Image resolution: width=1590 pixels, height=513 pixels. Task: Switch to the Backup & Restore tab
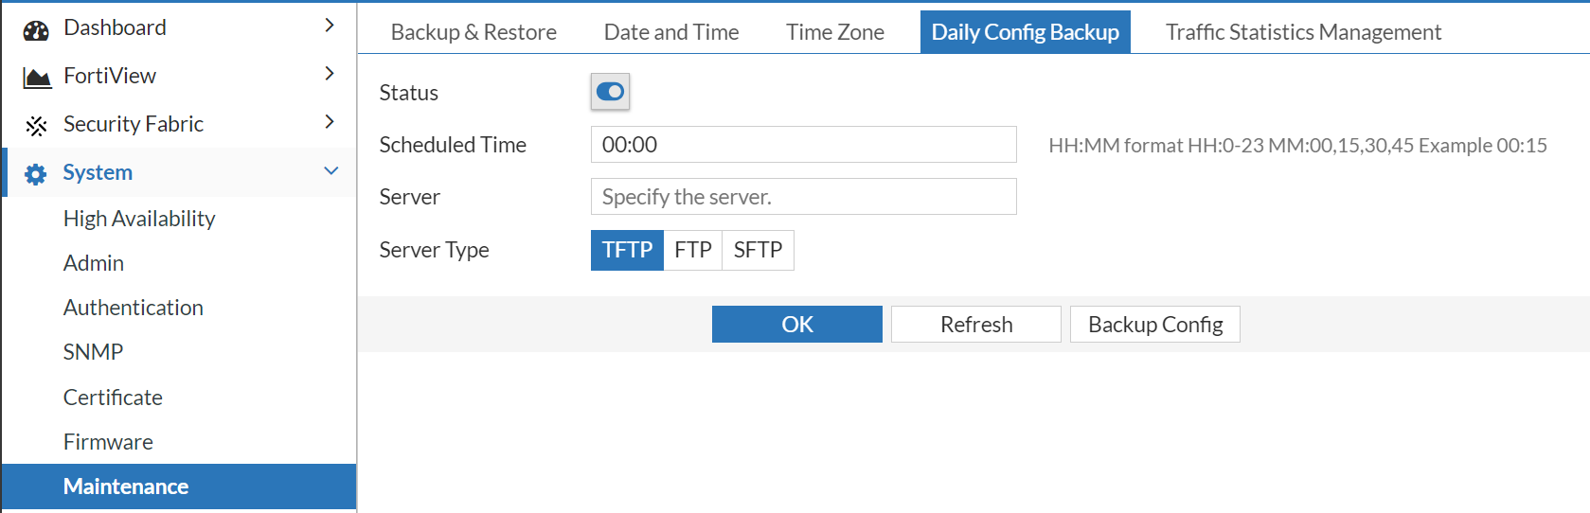click(x=473, y=32)
